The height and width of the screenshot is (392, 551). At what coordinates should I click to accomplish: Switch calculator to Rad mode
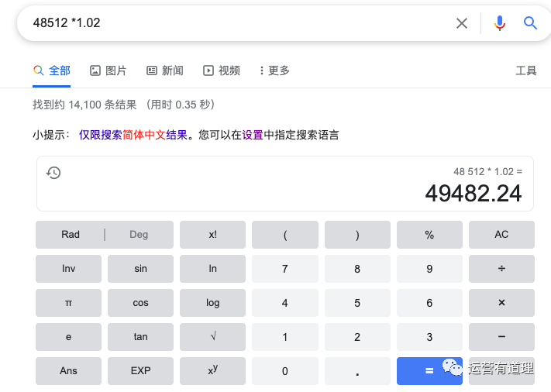coord(71,234)
